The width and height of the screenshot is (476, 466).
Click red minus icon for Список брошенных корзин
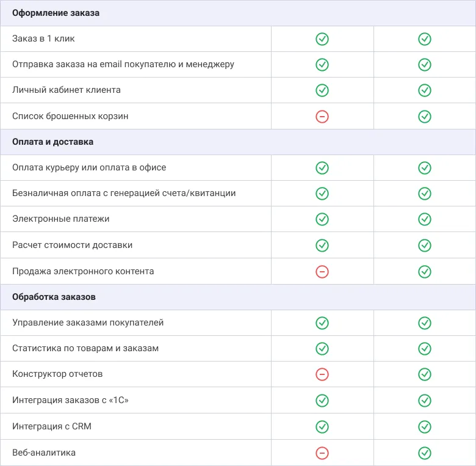pyautogui.click(x=322, y=116)
